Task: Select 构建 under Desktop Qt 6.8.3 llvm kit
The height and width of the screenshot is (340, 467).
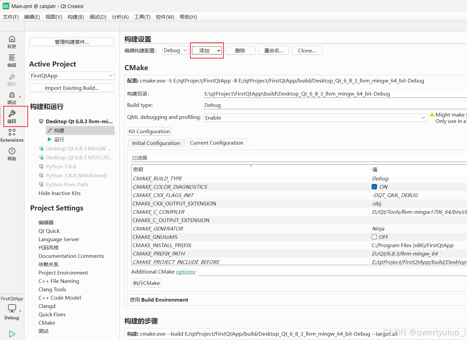Action: tap(80, 130)
